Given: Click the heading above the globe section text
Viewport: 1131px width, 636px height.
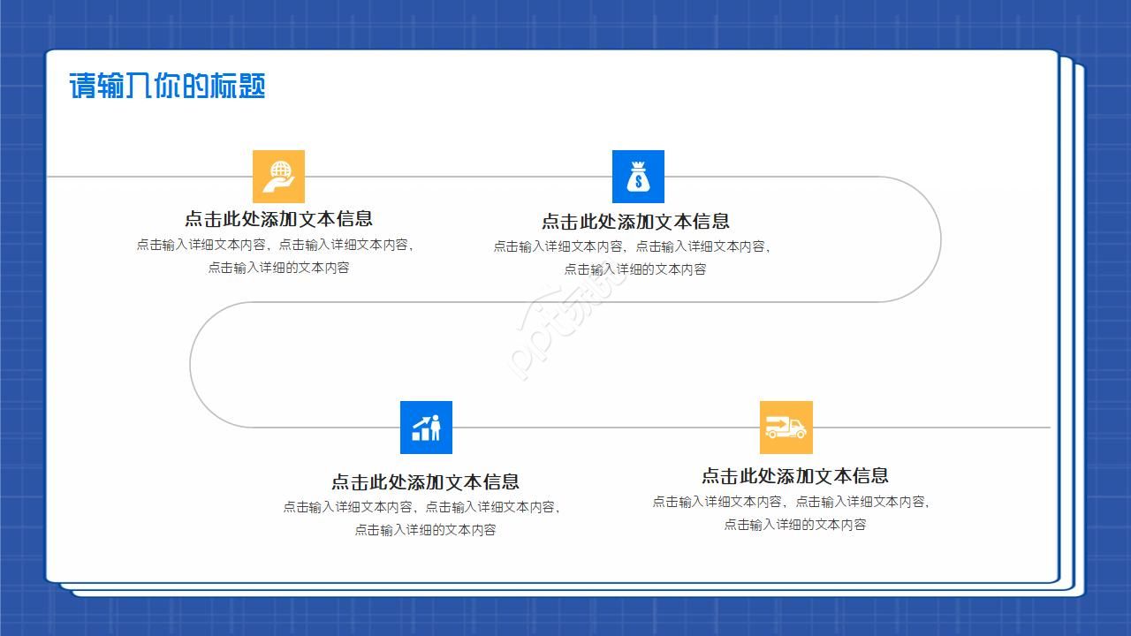Looking at the screenshot, I should pyautogui.click(x=277, y=217).
